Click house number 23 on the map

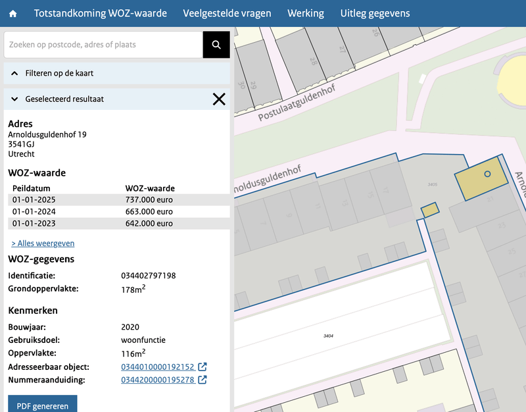pyautogui.click(x=502, y=226)
